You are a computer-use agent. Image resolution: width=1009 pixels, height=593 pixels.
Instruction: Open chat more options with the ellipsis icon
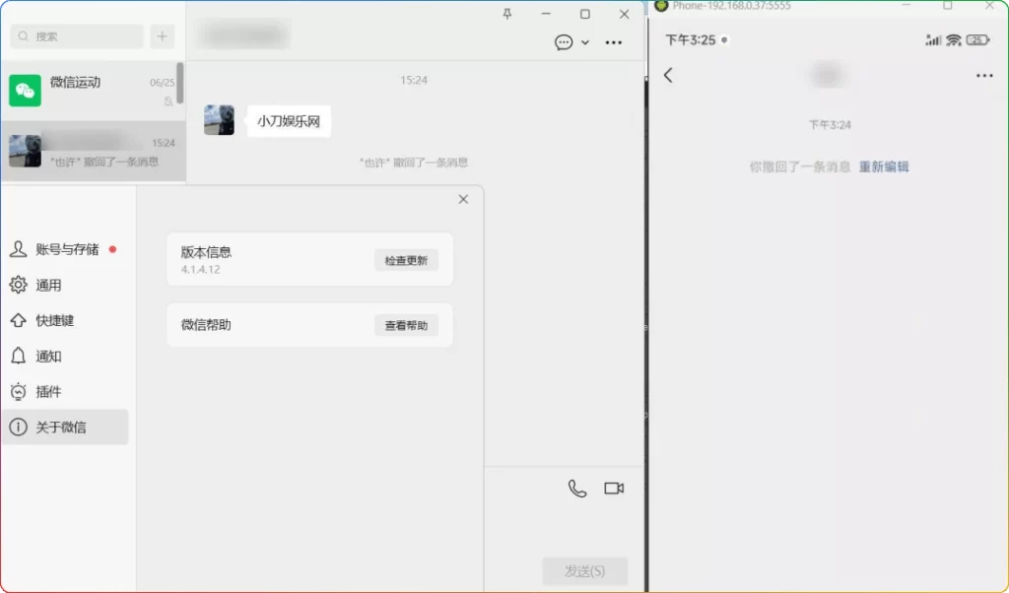[x=614, y=42]
